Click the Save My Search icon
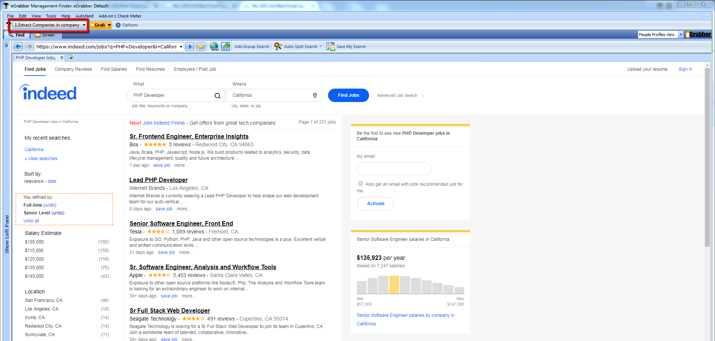Image resolution: width=715 pixels, height=341 pixels. tap(331, 47)
